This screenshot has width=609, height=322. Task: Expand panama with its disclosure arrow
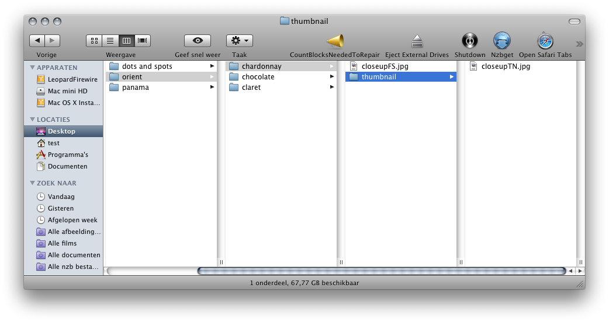[x=212, y=87]
